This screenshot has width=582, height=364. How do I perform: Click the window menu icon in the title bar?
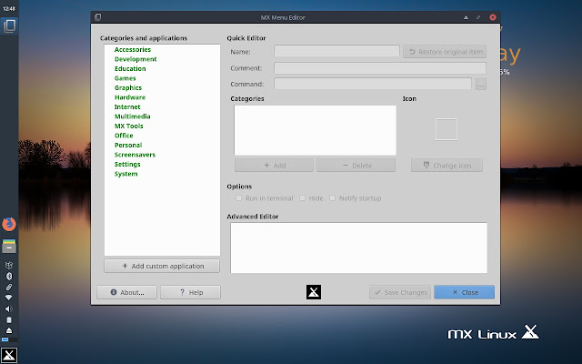(x=97, y=17)
